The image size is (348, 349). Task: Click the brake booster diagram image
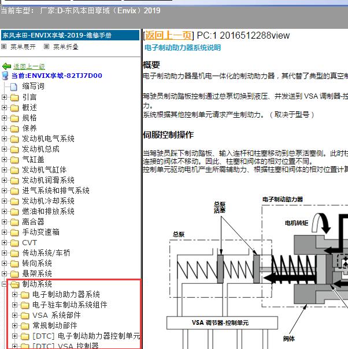(x=257, y=272)
